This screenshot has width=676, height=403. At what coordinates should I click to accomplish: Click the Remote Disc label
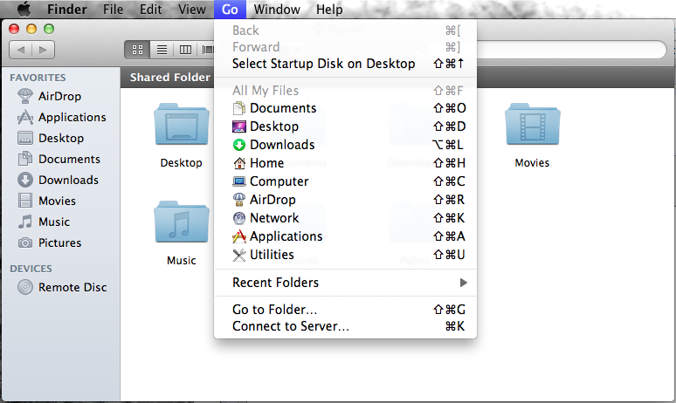tap(72, 287)
